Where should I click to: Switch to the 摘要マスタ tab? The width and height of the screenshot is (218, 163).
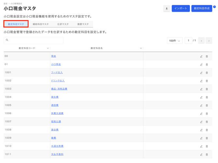83,24
